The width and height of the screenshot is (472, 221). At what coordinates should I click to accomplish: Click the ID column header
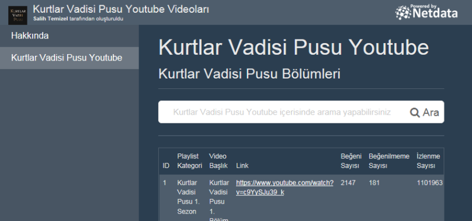point(166,166)
